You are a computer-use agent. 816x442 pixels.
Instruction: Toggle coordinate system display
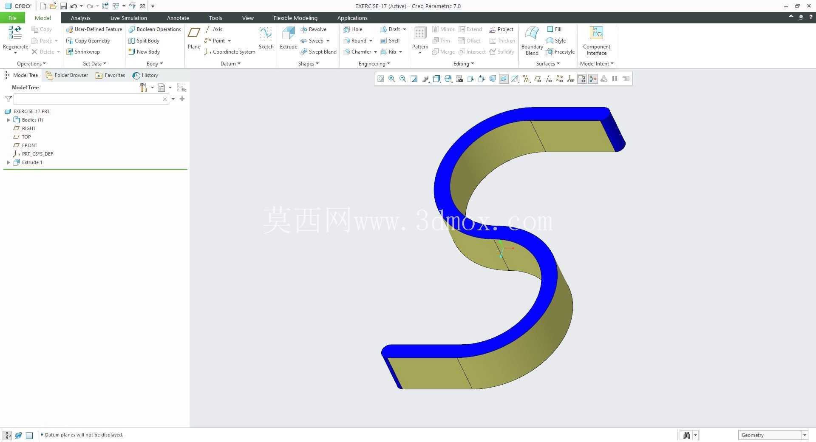571,79
